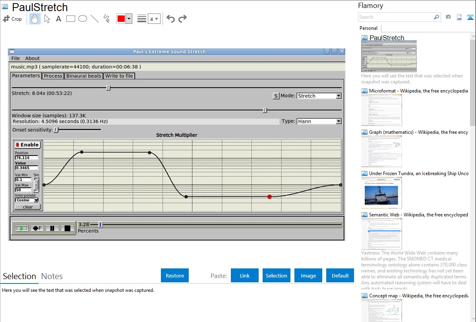Open the red color picker dropdown

pyautogui.click(x=129, y=19)
